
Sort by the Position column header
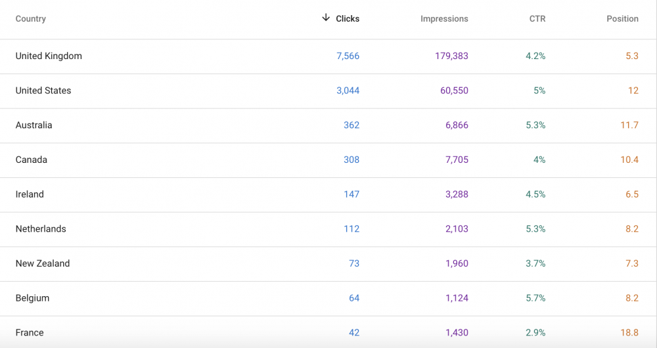point(622,19)
